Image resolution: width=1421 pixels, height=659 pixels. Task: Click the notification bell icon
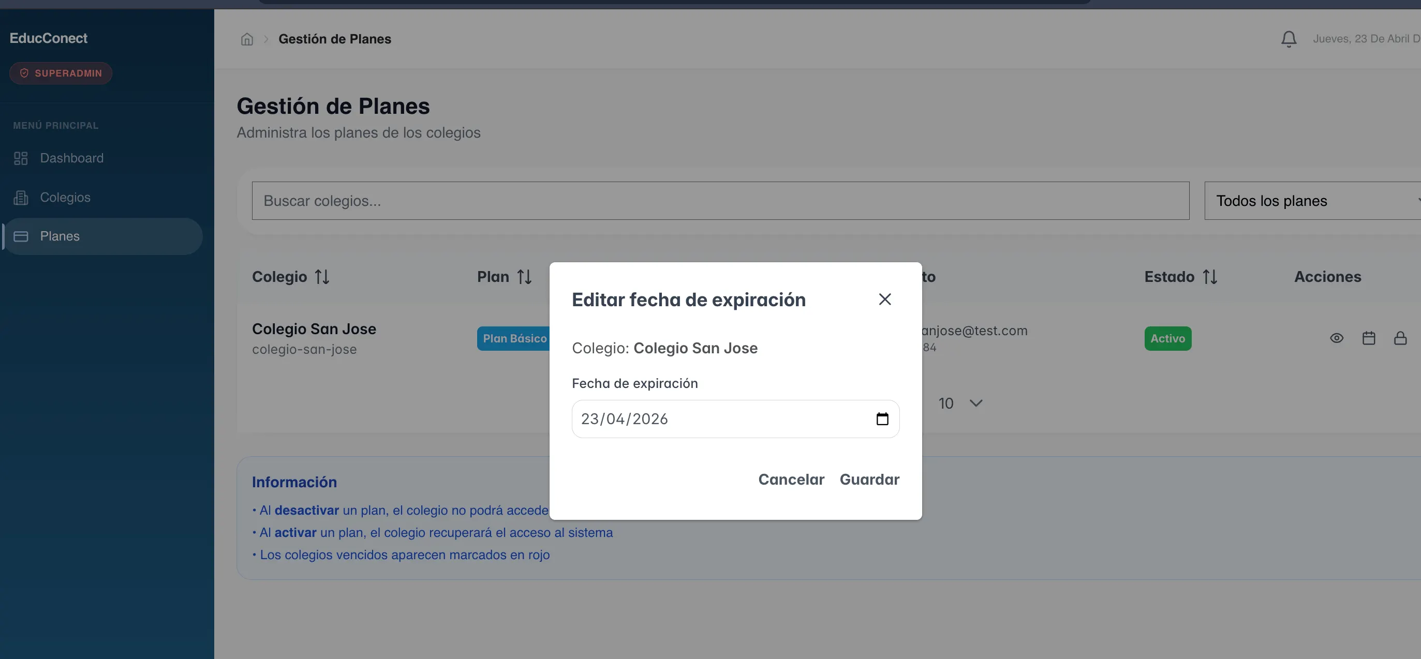[1289, 39]
